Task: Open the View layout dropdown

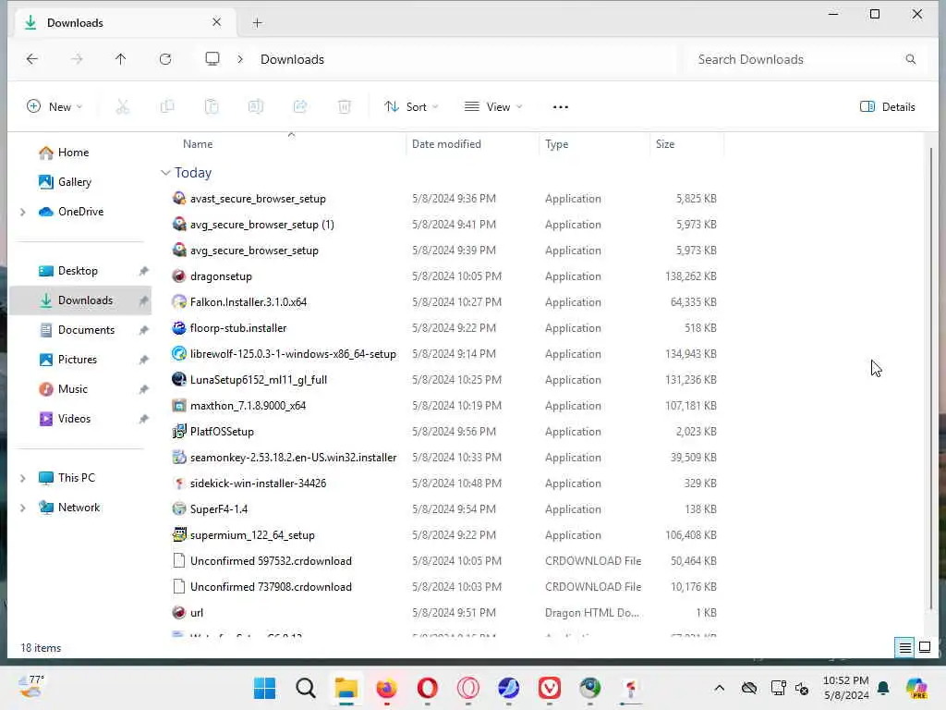Action: pos(493,107)
